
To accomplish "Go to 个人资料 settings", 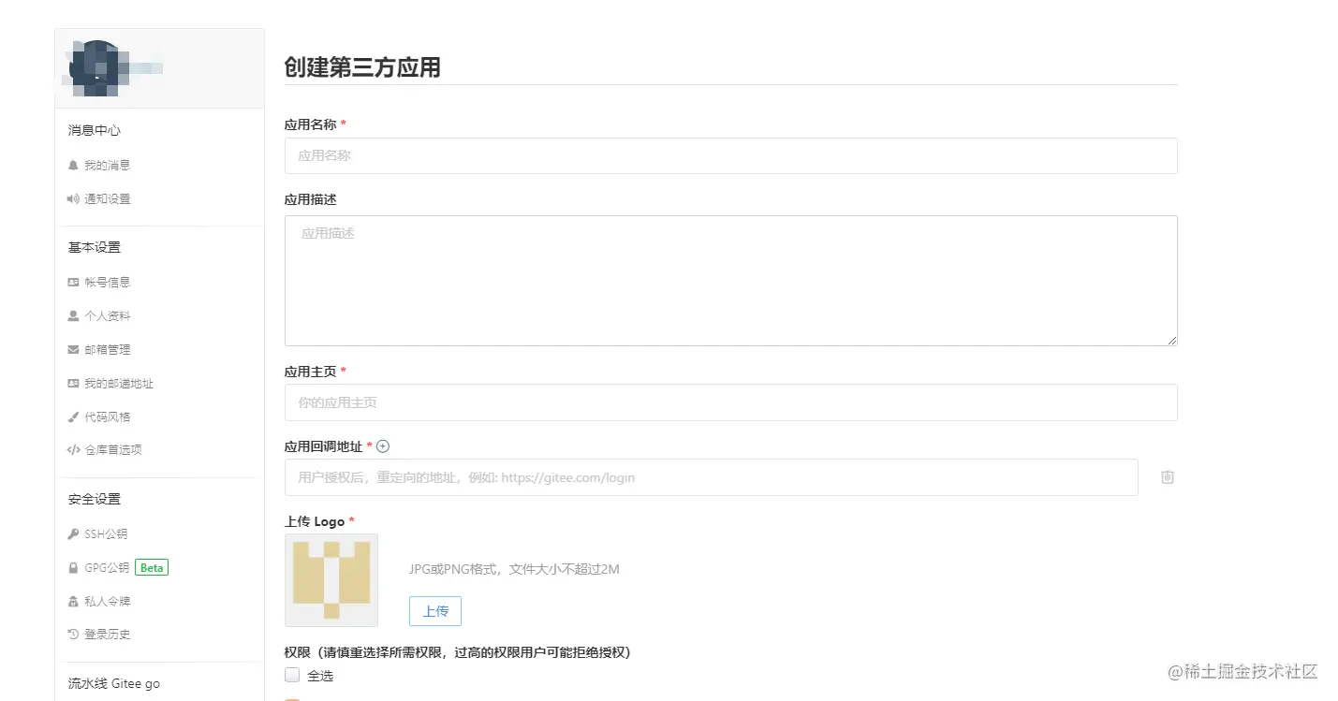I will pos(107,315).
